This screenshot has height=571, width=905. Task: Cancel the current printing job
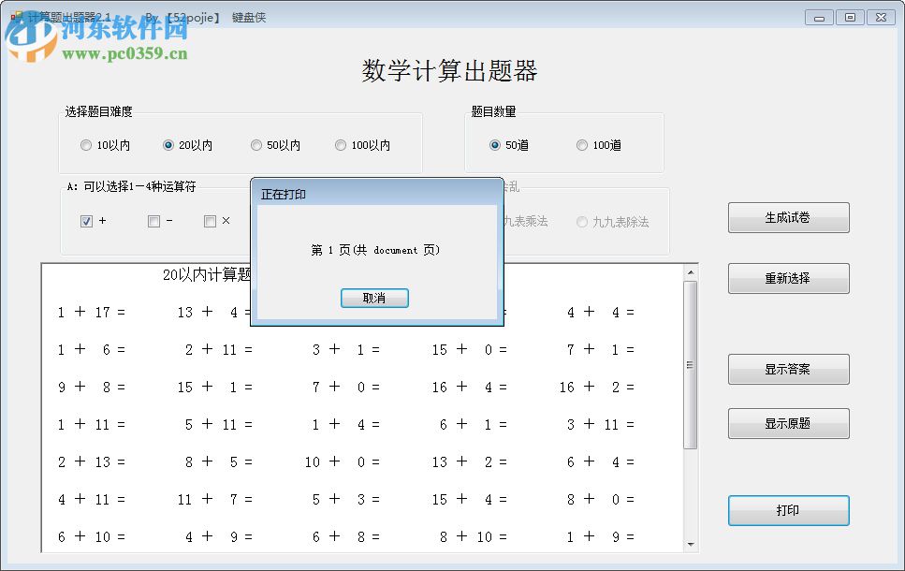pos(374,298)
